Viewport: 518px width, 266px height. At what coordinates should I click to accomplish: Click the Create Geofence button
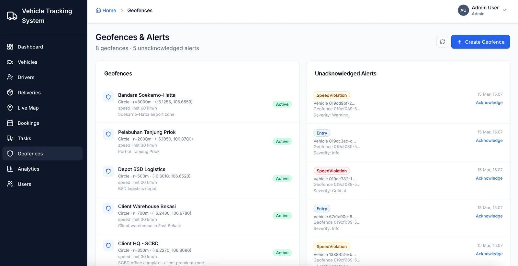(x=480, y=42)
